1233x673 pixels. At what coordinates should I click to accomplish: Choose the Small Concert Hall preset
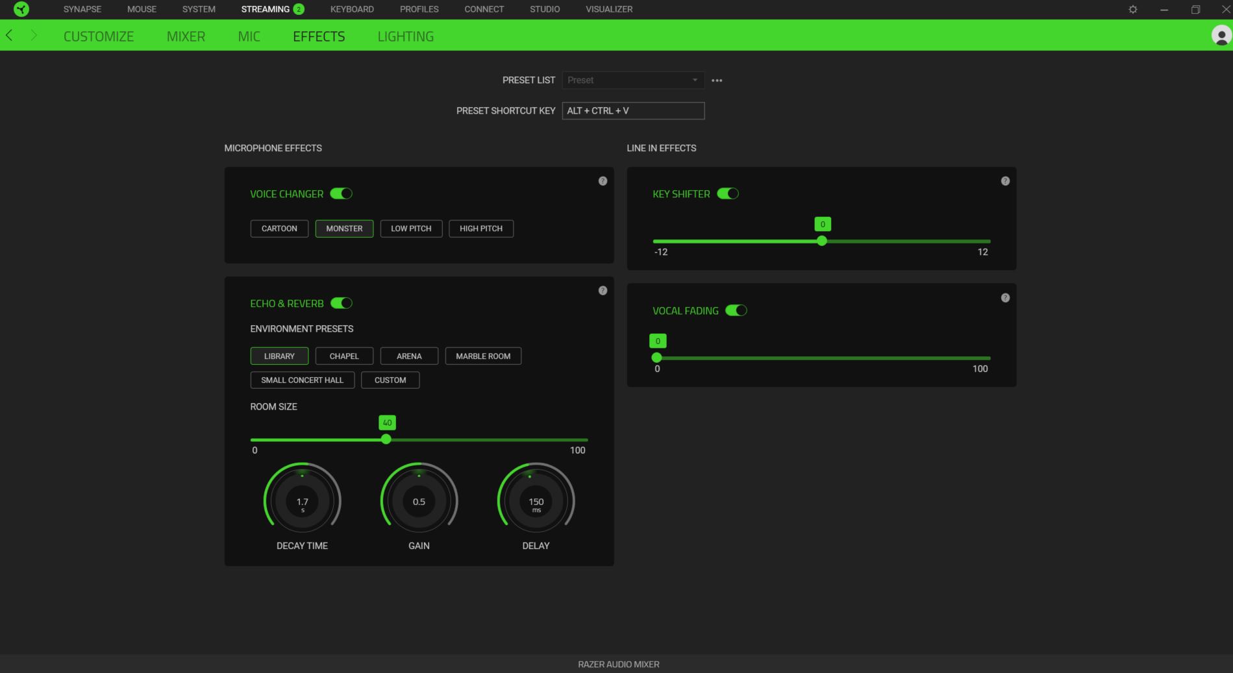303,380
